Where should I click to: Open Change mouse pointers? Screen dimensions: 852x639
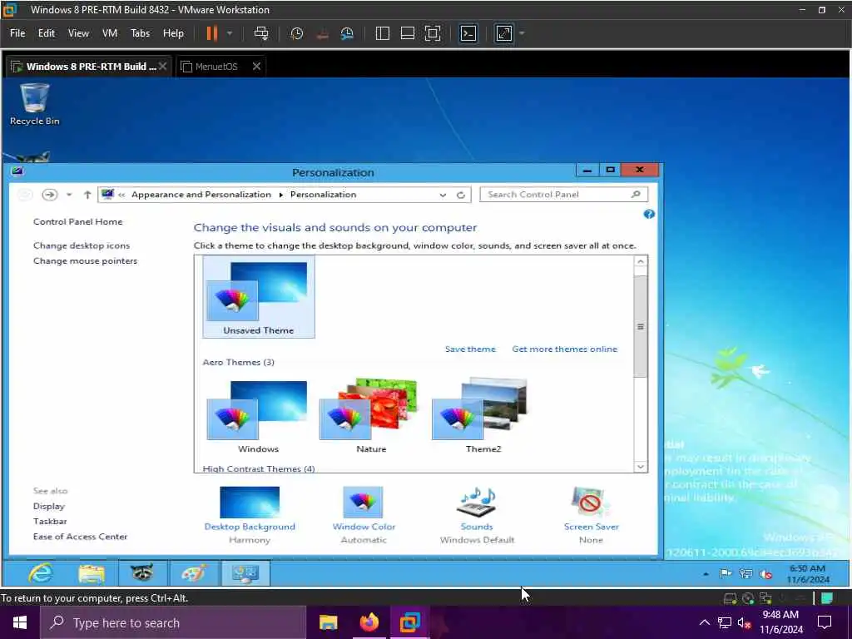tap(86, 260)
